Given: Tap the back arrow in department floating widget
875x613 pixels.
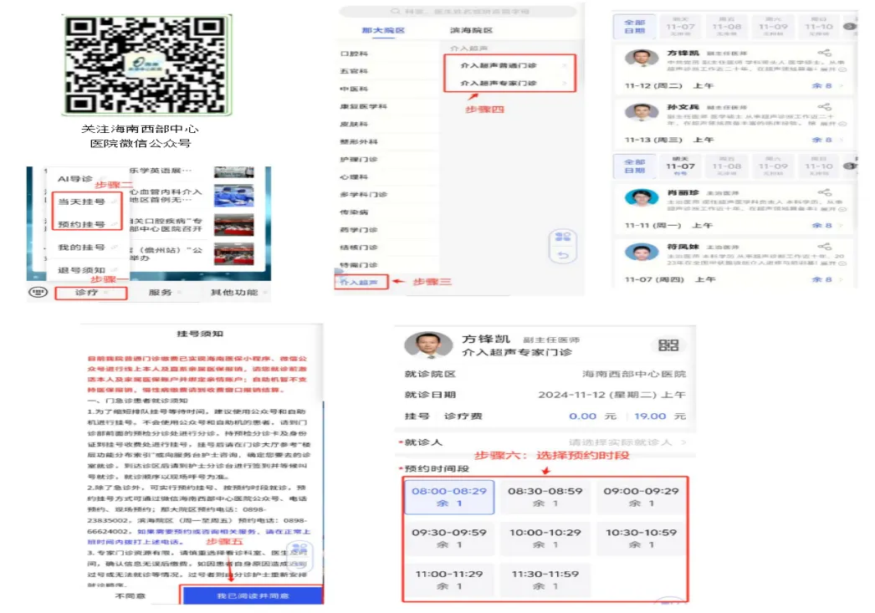Looking at the screenshot, I should [563, 255].
